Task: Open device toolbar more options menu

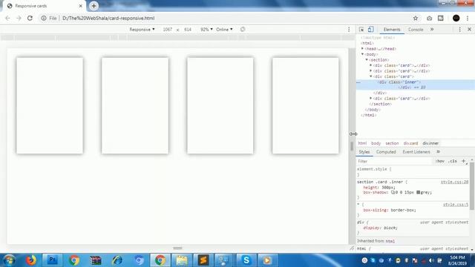Action: pos(349,30)
